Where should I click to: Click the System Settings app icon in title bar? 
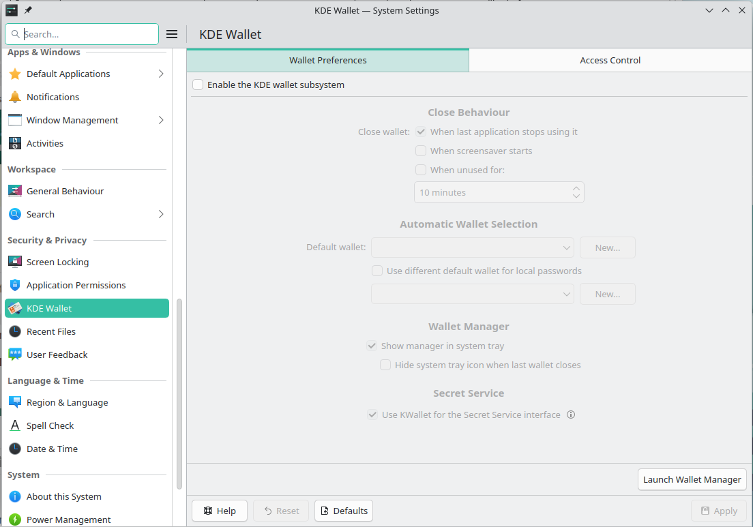(12, 10)
